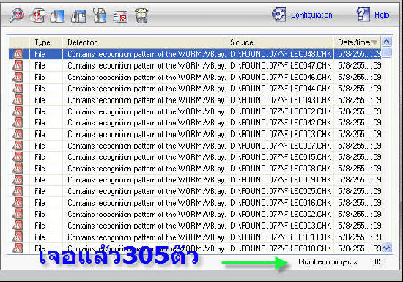
Task: Click the warning icon of the FILE0008.CHK row
Action: click(18, 168)
